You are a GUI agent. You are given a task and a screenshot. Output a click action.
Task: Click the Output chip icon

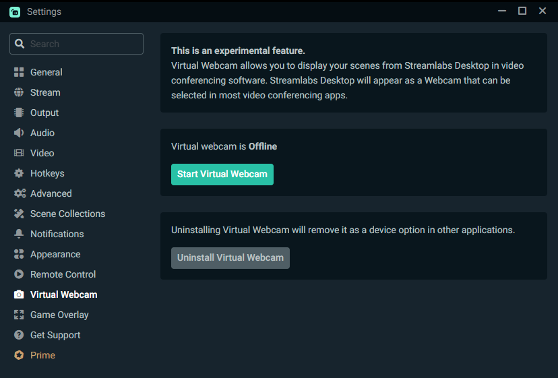19,113
